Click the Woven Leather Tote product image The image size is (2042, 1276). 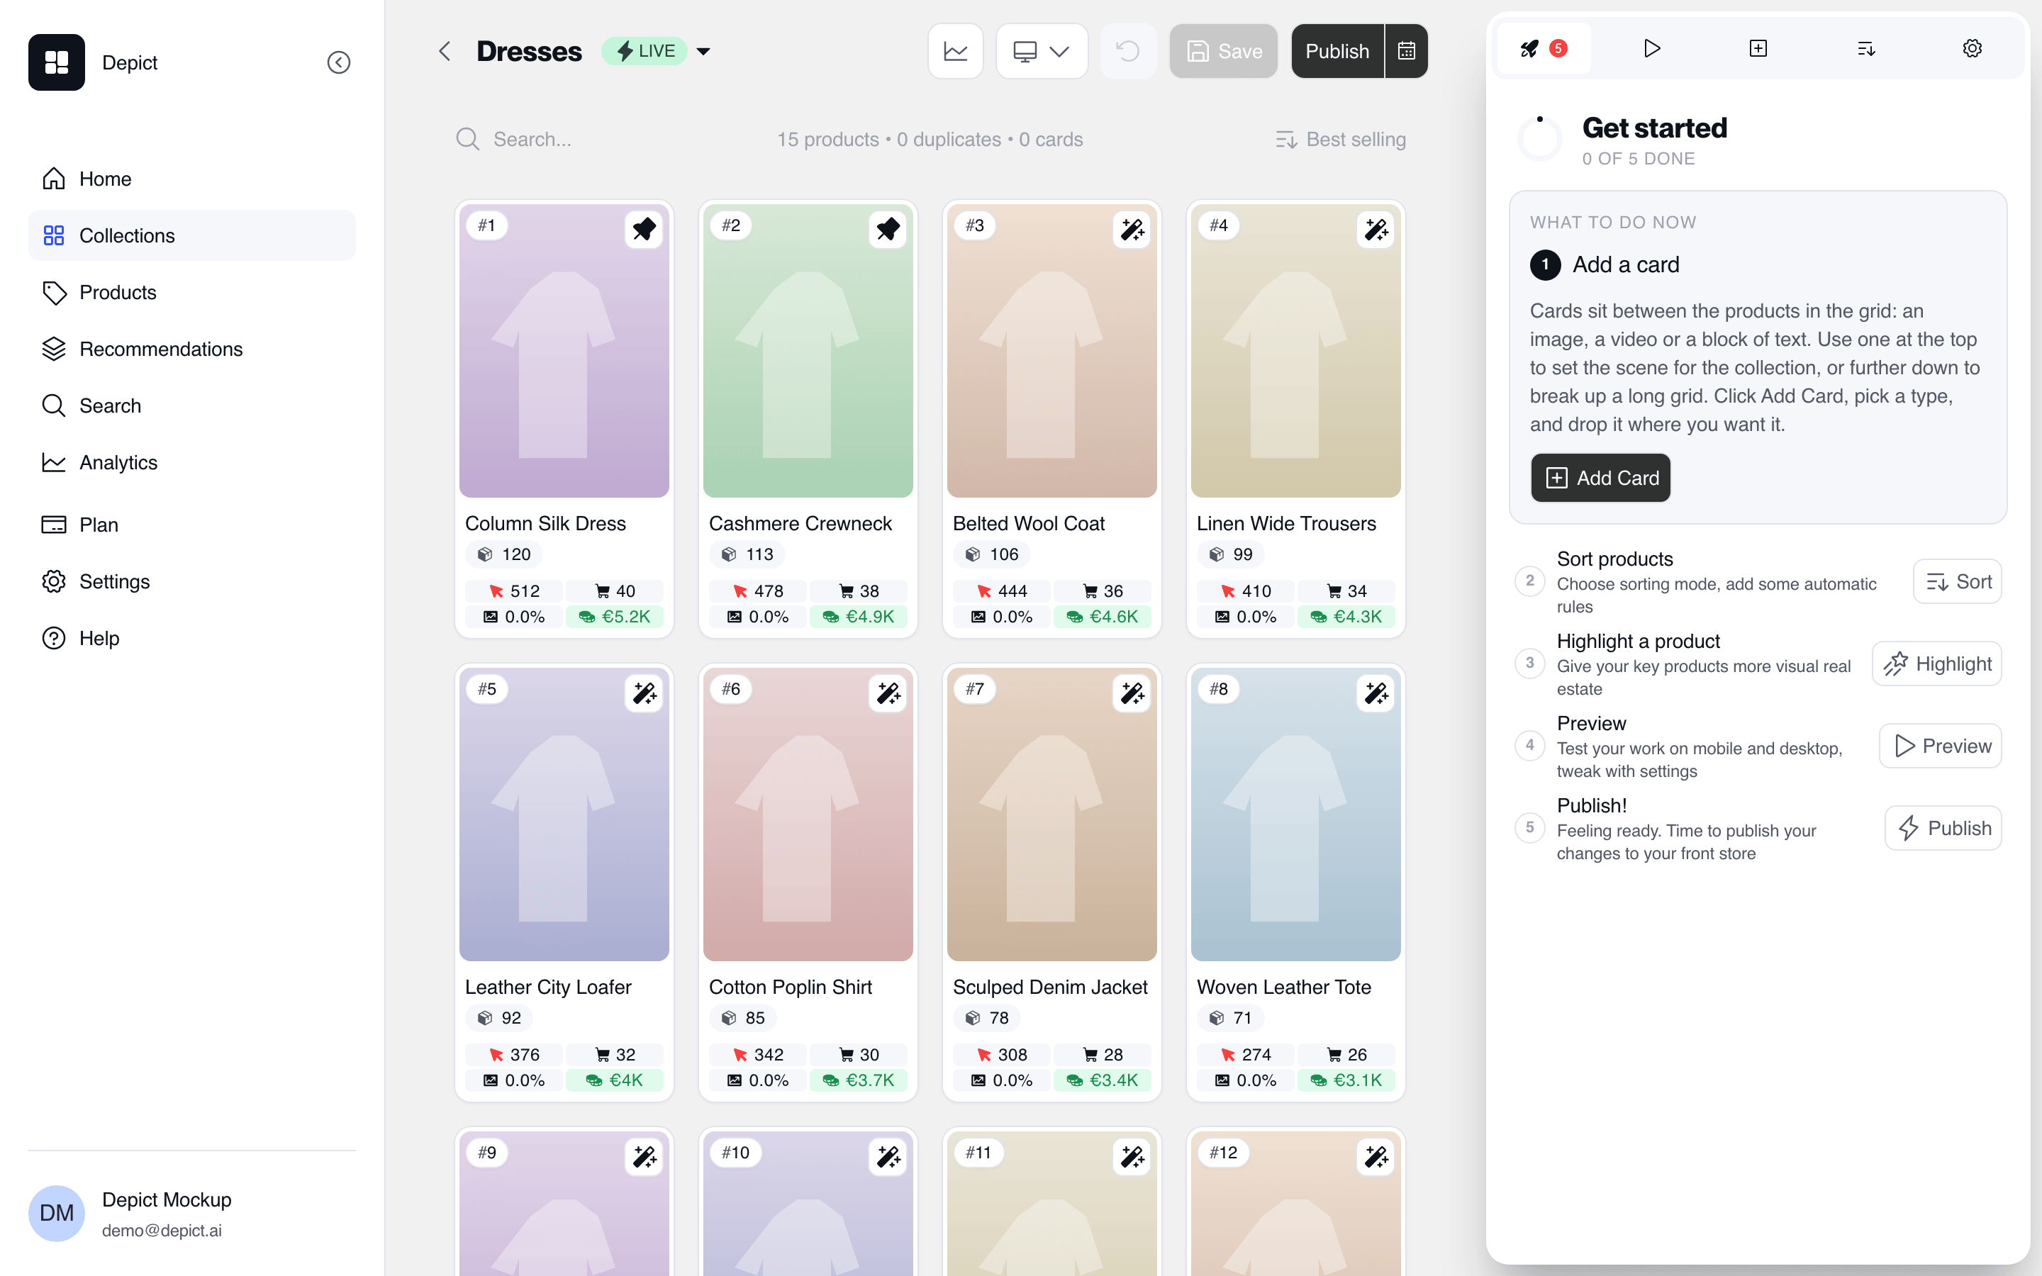(x=1295, y=815)
